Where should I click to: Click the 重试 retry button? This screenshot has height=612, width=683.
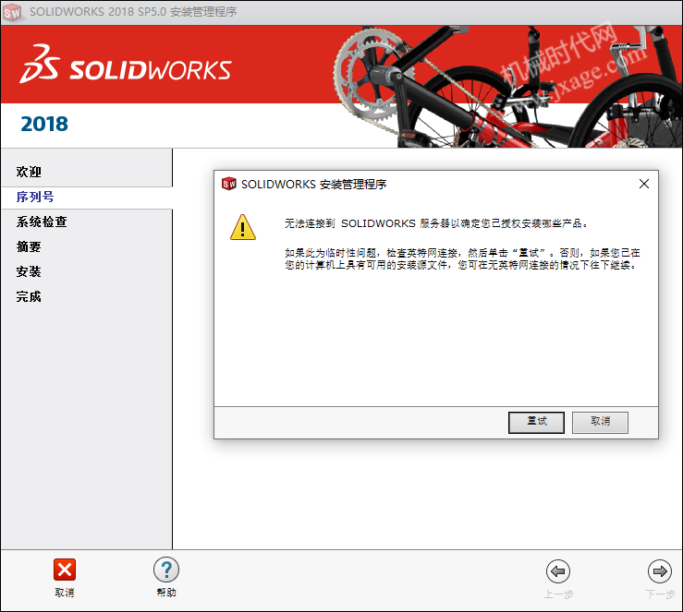536,423
